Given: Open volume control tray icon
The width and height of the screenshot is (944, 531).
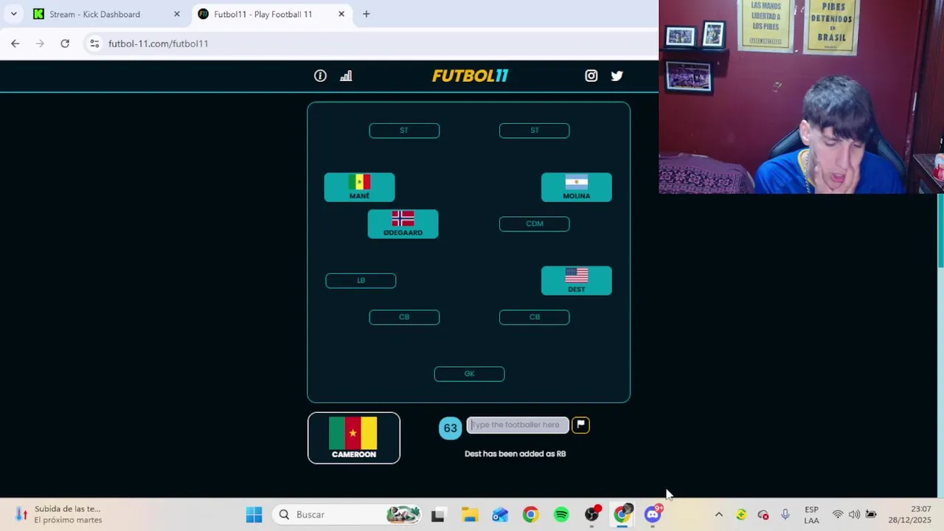Looking at the screenshot, I should coord(854,514).
